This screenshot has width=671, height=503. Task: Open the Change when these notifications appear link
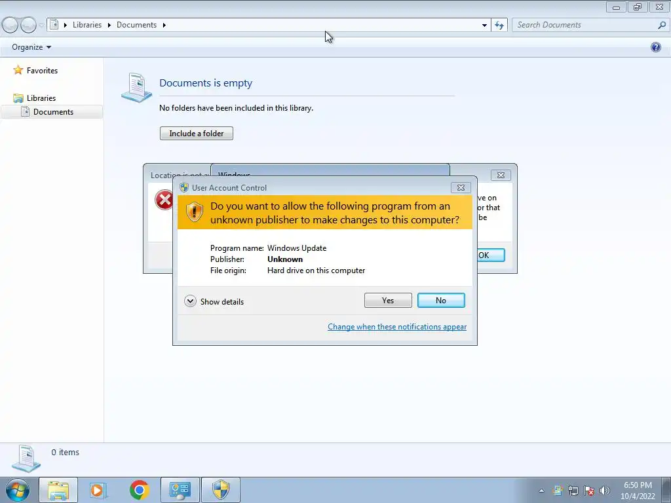396,327
